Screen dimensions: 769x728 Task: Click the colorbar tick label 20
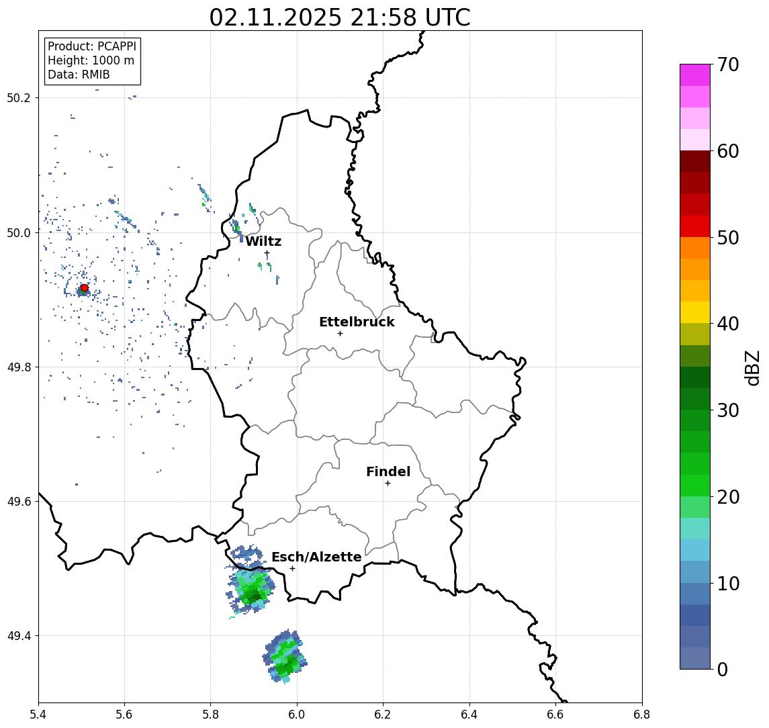coord(728,497)
